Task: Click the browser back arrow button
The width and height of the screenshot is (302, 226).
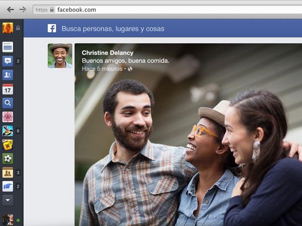Action: (x=10, y=10)
